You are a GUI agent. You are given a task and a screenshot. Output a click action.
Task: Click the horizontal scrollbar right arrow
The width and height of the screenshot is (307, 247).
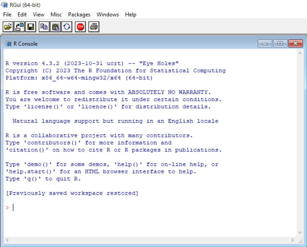tap(293, 240)
